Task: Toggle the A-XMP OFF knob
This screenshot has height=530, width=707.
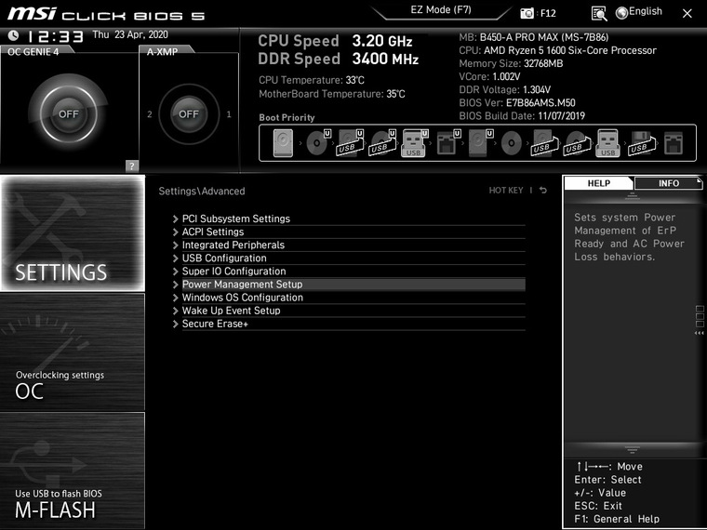Action: coord(189,114)
